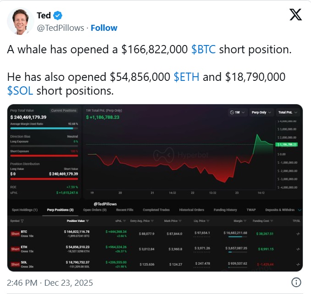Click the X logo icon
This screenshot has width=311, height=294.
tap(296, 15)
